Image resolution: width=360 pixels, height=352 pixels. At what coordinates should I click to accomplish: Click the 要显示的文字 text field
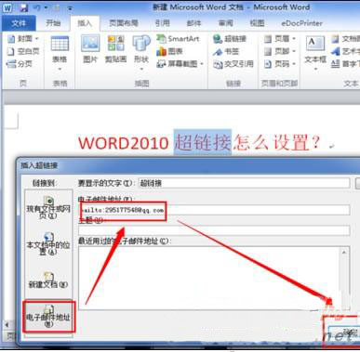click(x=244, y=183)
